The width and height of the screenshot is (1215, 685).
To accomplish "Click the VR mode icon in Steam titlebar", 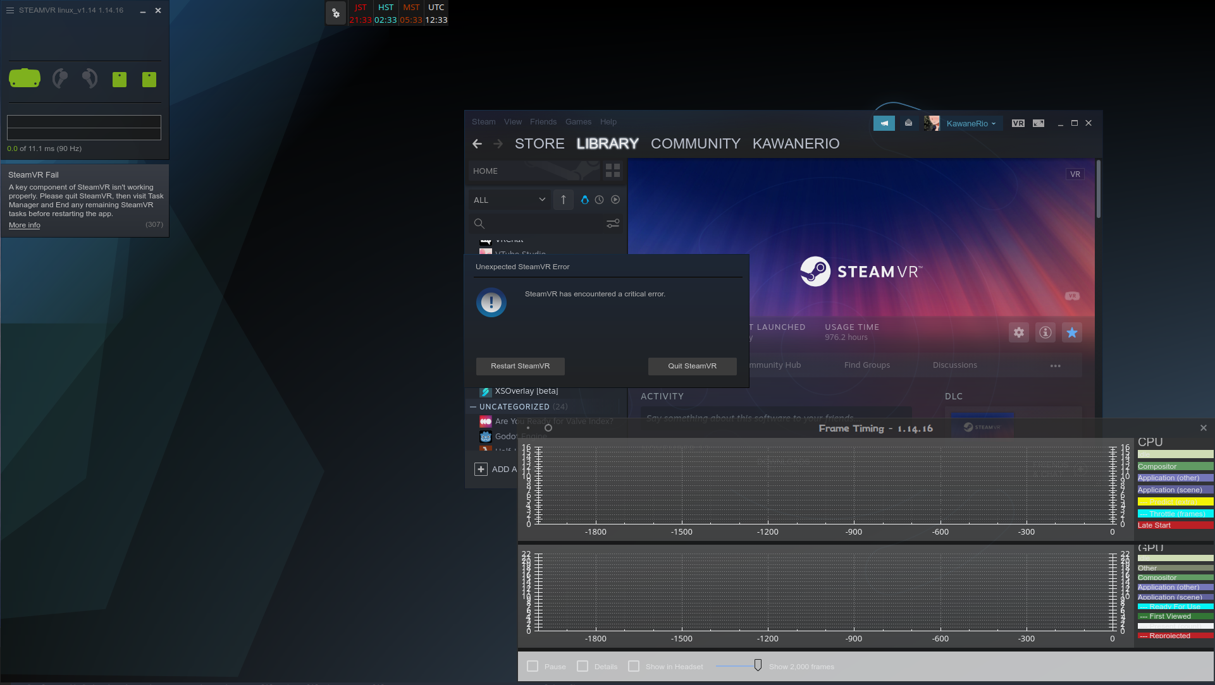I will click(x=1018, y=123).
